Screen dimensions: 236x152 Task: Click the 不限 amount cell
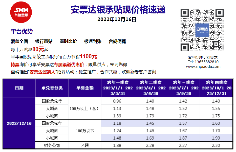click(85, 145)
